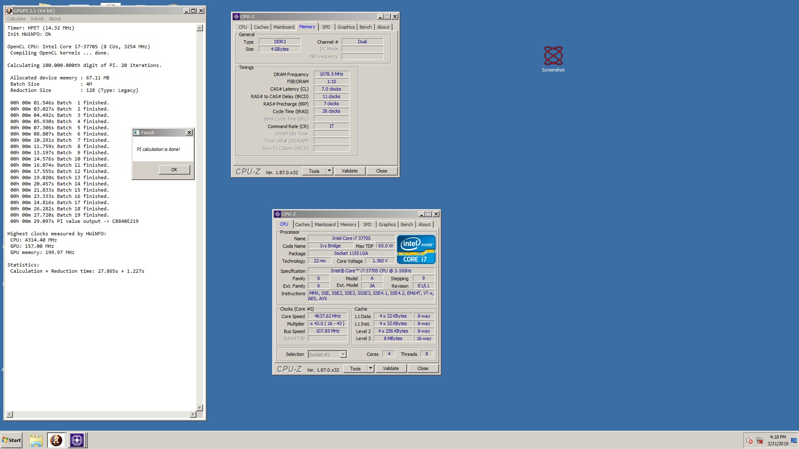Click the lower CPU-Z window title icon
This screenshot has width=799, height=449.
pyautogui.click(x=278, y=214)
